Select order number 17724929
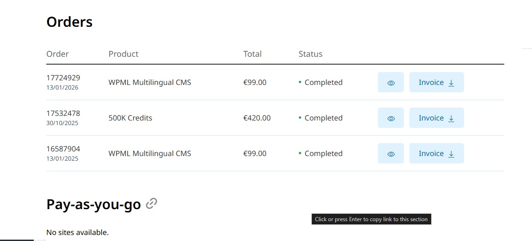This screenshot has width=532, height=241. [63, 78]
